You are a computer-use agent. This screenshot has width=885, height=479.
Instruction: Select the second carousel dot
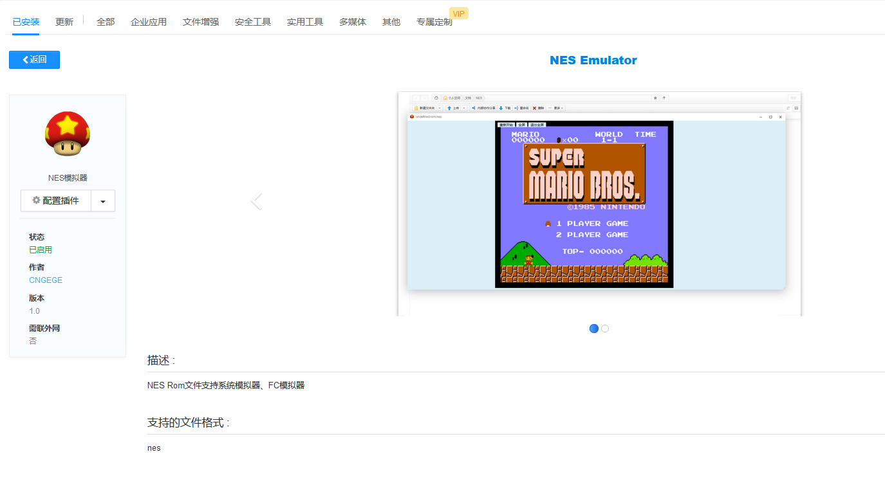605,329
